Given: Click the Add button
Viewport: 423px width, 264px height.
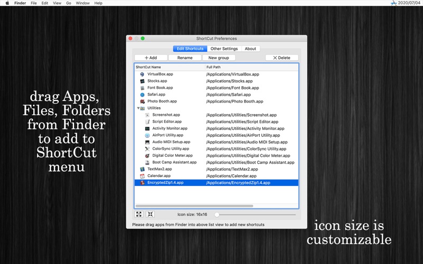Looking at the screenshot, I should click(151, 58).
